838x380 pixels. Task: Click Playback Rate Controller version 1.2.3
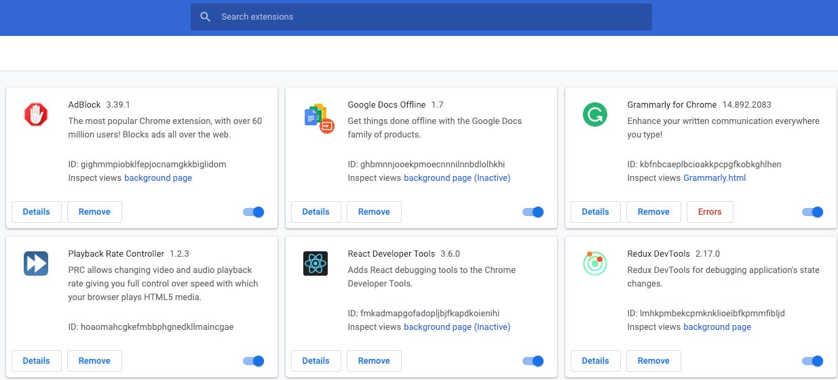coord(179,254)
